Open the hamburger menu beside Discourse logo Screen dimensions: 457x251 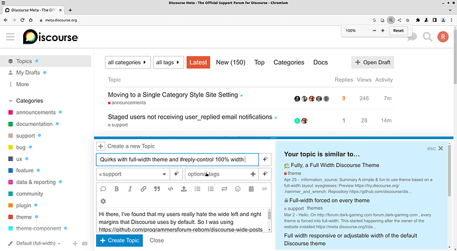[10, 36]
